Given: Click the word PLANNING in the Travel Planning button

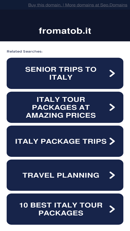Looking at the screenshot, I should pyautogui.click(x=78, y=175).
